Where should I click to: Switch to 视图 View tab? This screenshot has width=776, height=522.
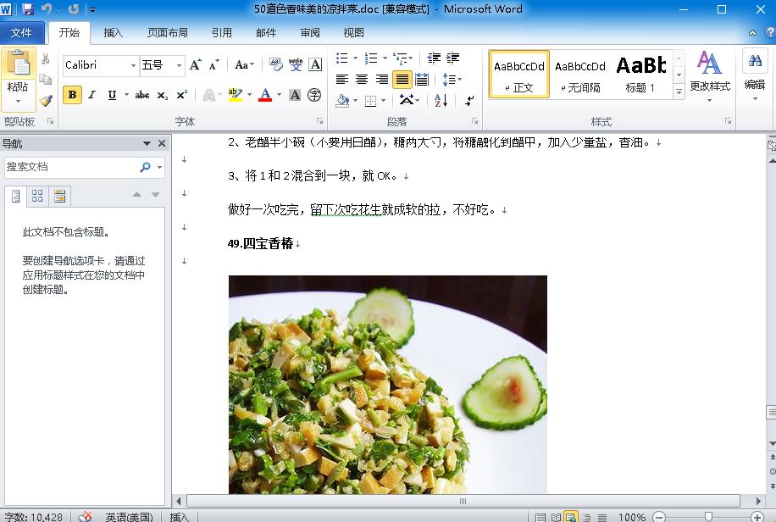pyautogui.click(x=353, y=33)
